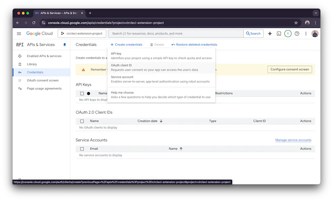Select all OAuth 2.0 client IDs checkbox
This screenshot has height=201, width=333.
82,121
